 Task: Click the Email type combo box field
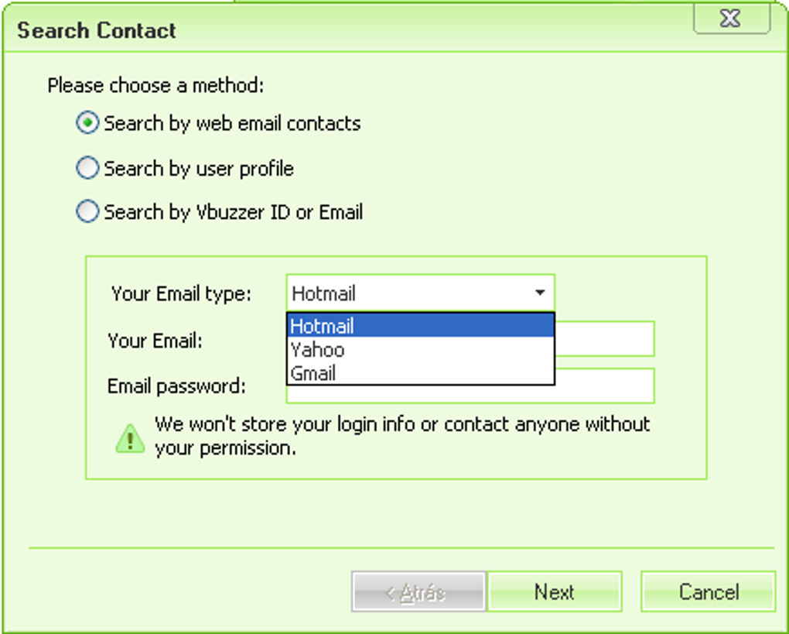click(410, 293)
